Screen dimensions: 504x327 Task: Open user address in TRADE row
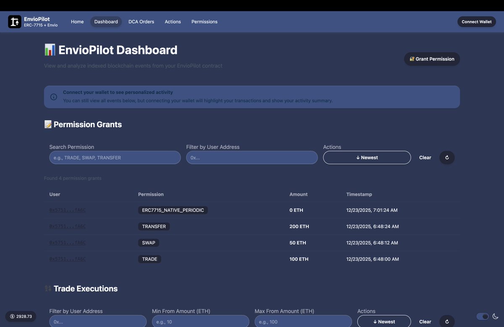point(67,259)
